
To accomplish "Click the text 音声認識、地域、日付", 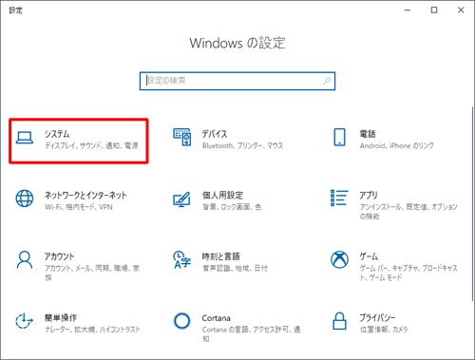I will (235, 268).
